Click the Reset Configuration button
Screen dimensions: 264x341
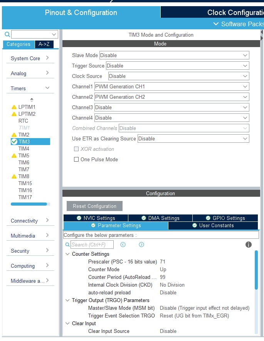(x=94, y=206)
